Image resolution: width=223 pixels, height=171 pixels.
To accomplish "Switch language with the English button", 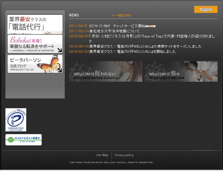I will pyautogui.click(x=206, y=9).
